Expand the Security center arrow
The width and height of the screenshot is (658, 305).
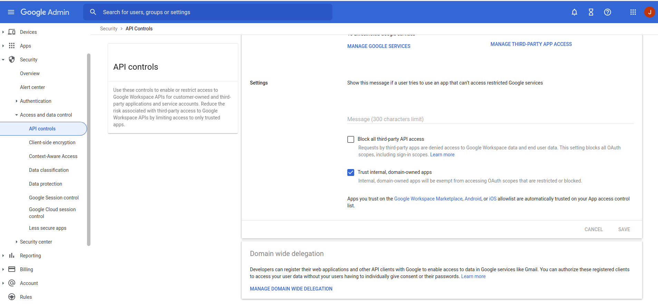click(16, 242)
